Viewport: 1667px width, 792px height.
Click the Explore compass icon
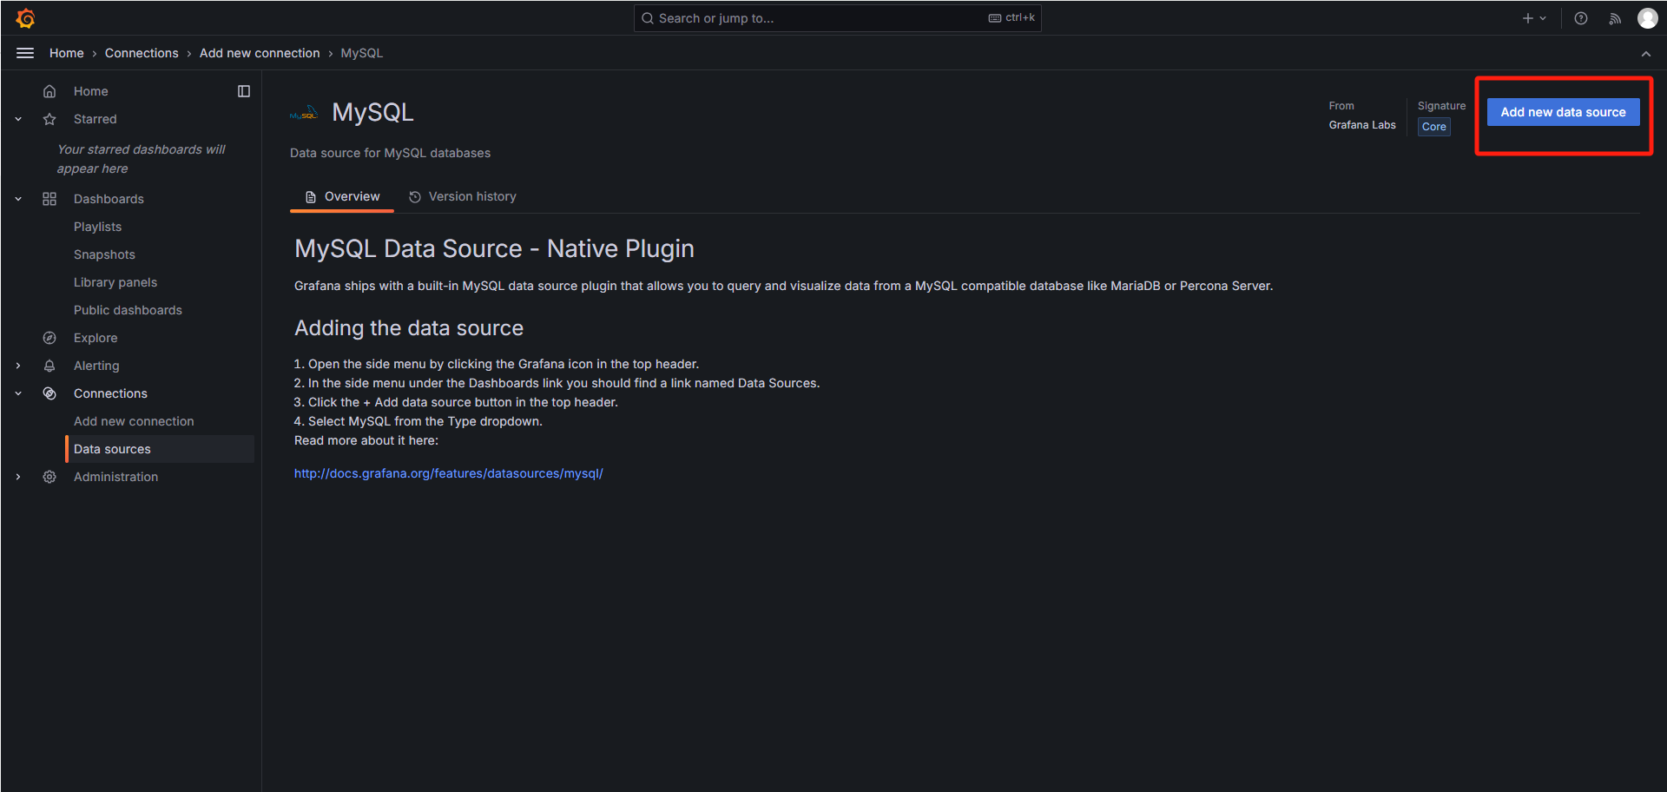tap(49, 338)
